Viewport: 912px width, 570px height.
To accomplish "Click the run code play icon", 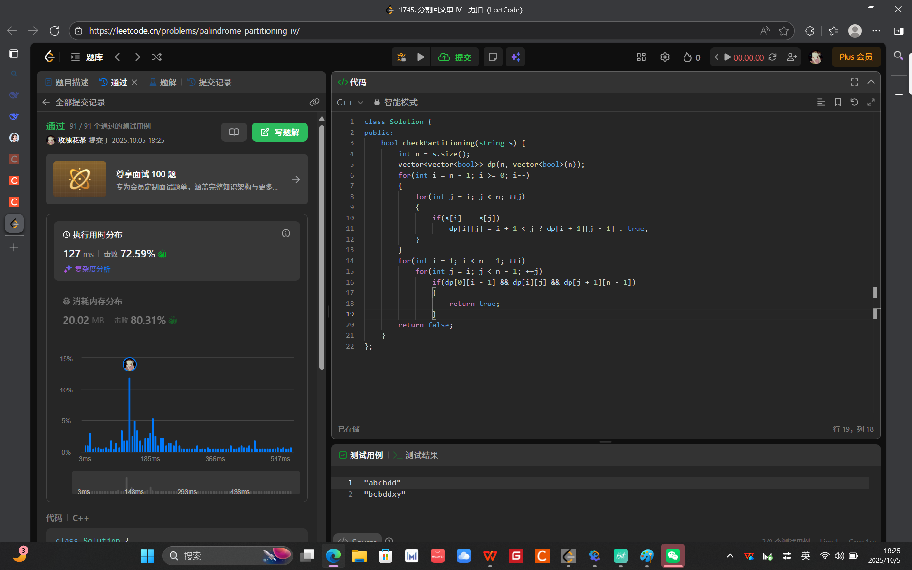I will (x=420, y=57).
